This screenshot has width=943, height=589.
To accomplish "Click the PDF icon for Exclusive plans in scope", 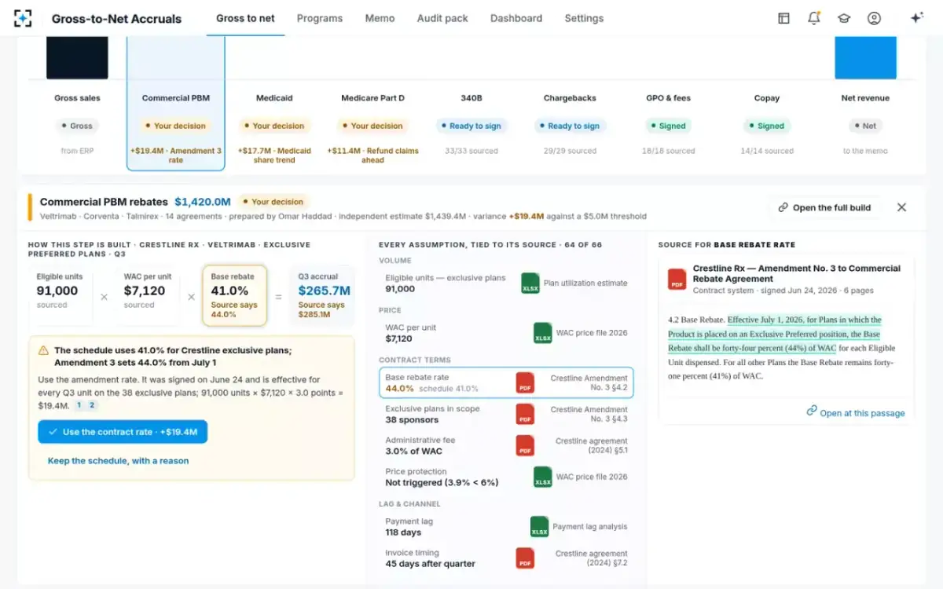I will coord(525,414).
